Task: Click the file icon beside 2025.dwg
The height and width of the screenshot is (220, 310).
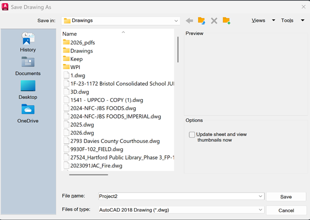Action: [67, 125]
